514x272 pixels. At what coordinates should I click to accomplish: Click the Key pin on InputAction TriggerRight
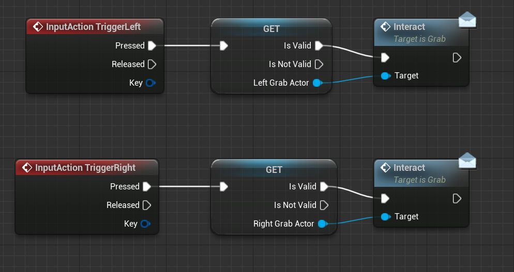(x=145, y=224)
